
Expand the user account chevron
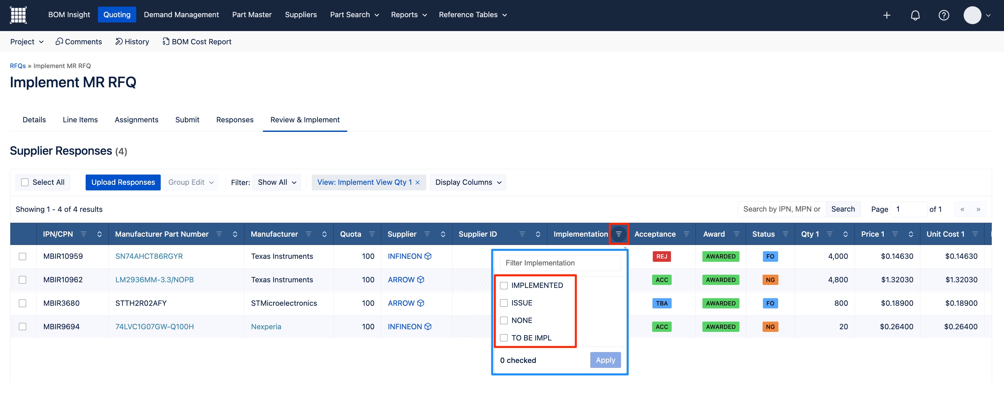988,16
